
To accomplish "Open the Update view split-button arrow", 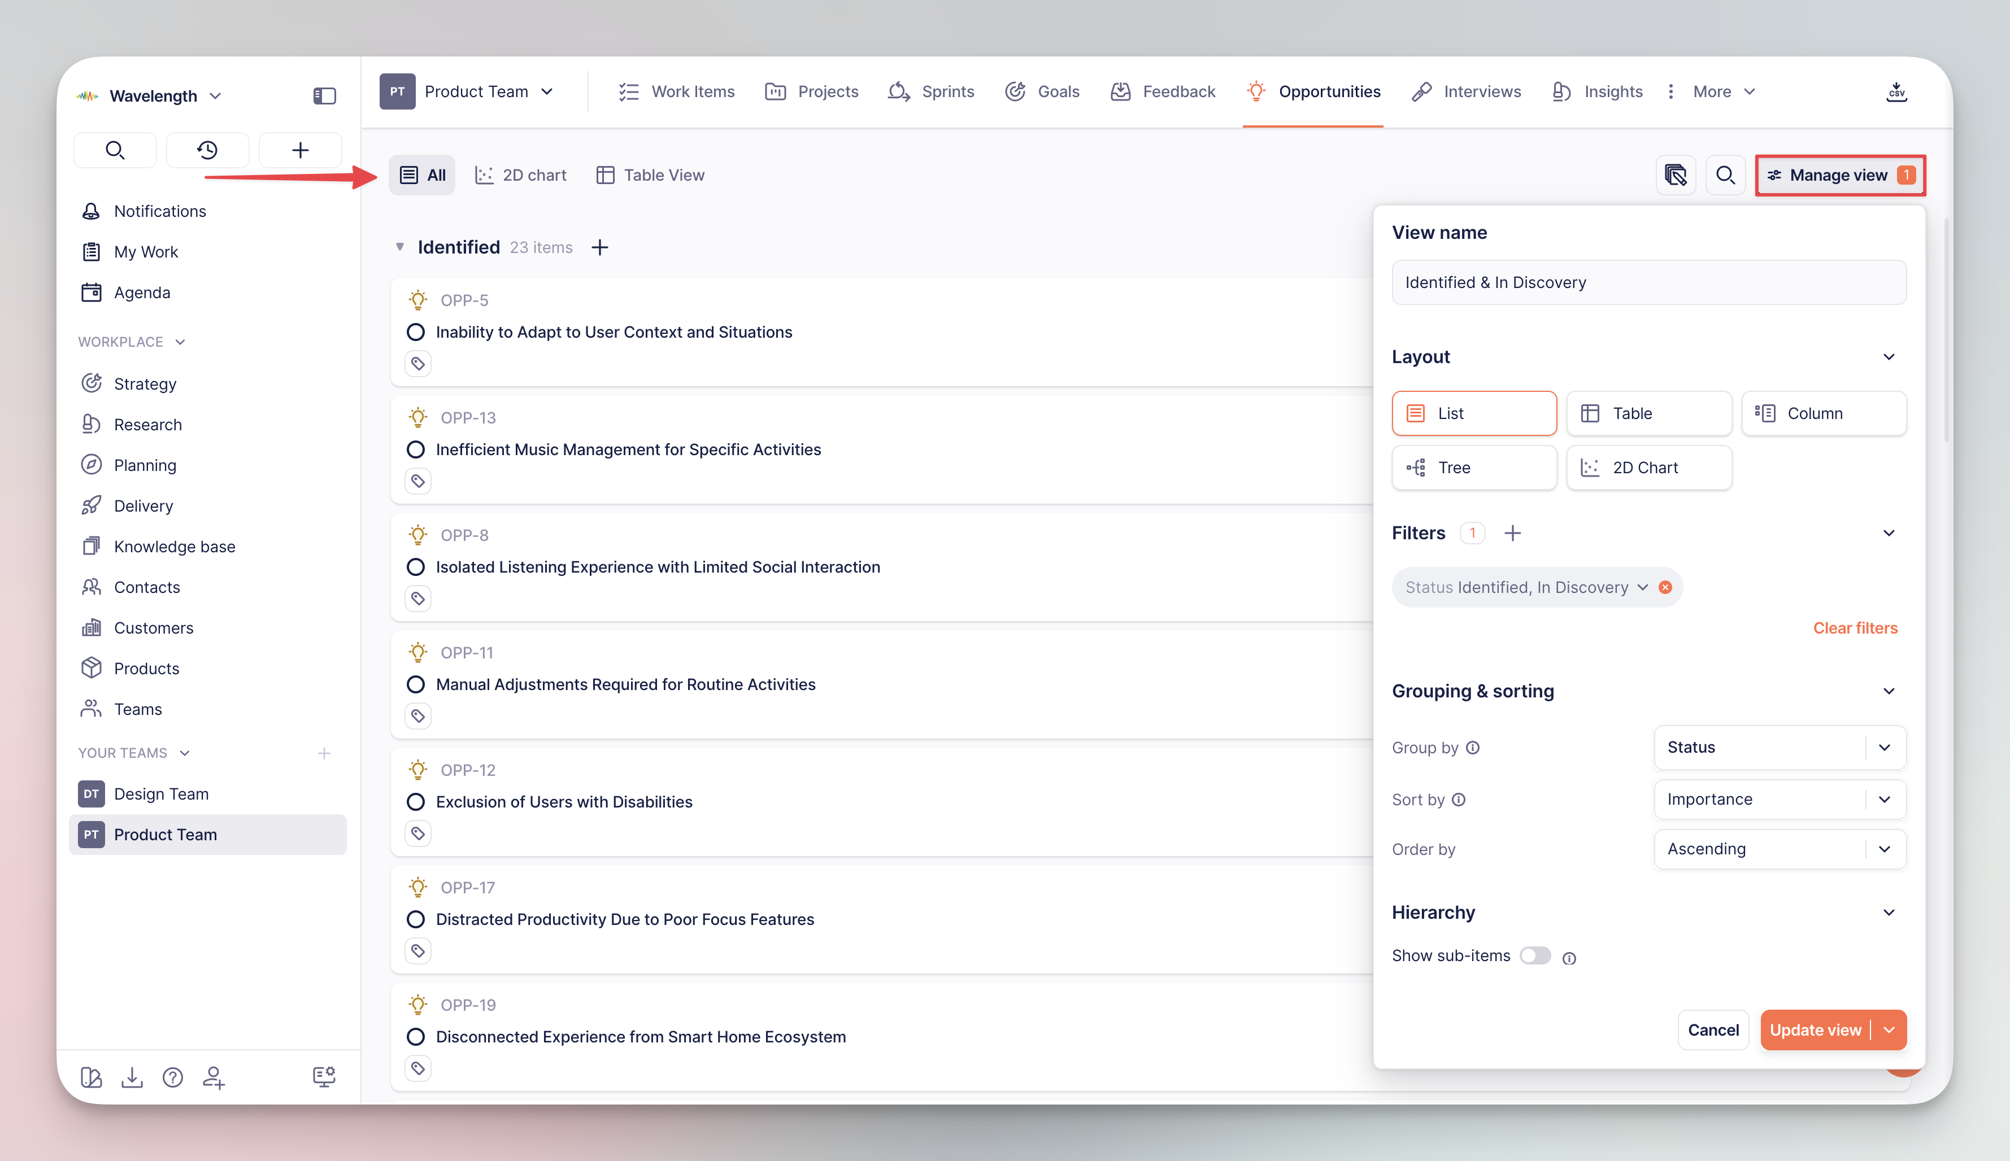I will [x=1889, y=1029].
